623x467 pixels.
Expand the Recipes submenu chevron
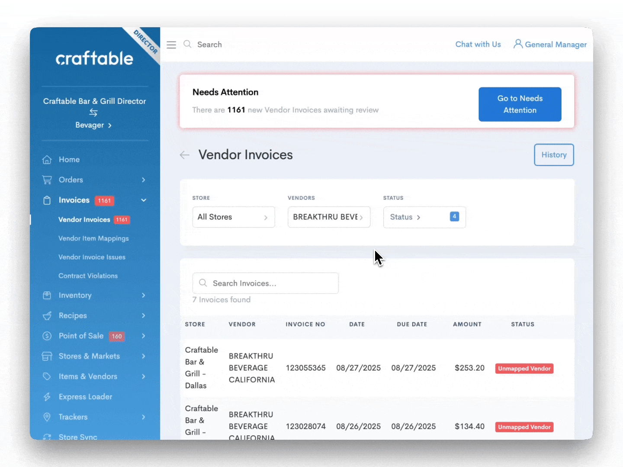click(x=144, y=316)
